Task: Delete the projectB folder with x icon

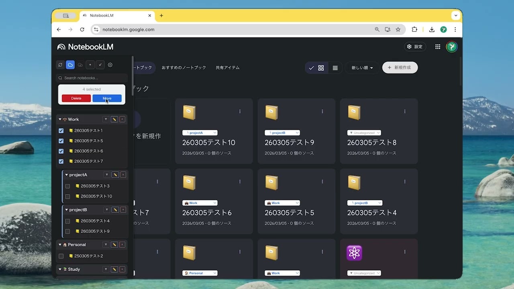Action: (123, 210)
